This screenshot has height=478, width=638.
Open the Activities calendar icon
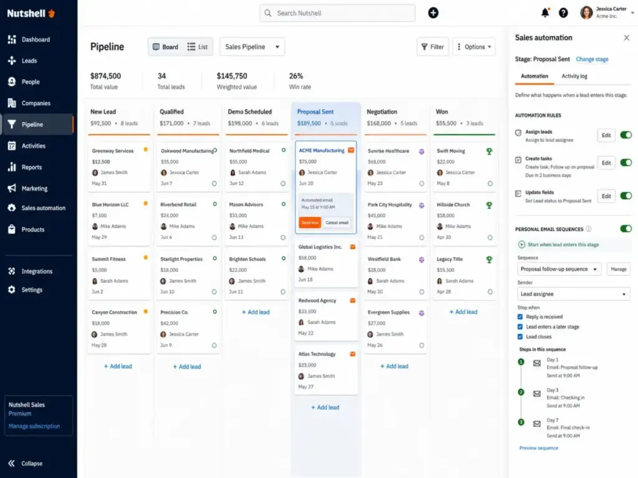pos(12,146)
